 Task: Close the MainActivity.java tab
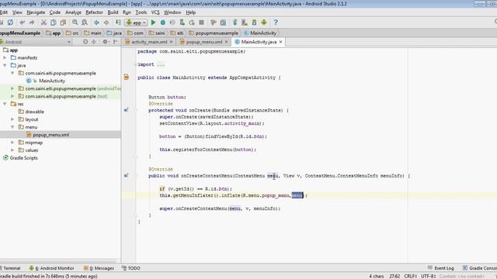coord(280,42)
